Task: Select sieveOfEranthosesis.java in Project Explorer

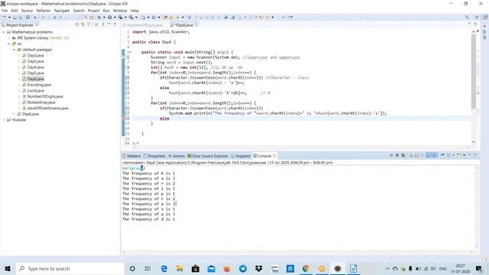Action: (47, 108)
